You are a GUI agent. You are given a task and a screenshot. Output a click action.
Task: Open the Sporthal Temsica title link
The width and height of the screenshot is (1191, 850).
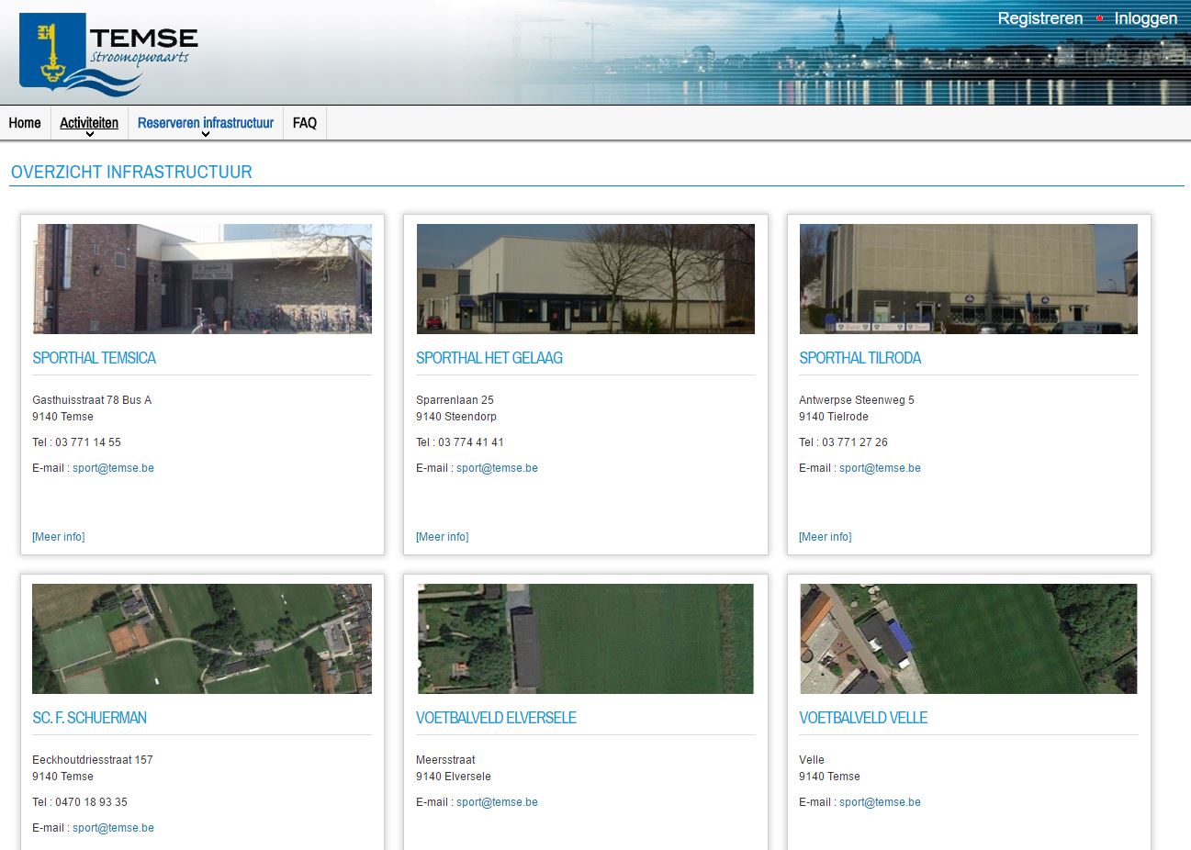[94, 358]
